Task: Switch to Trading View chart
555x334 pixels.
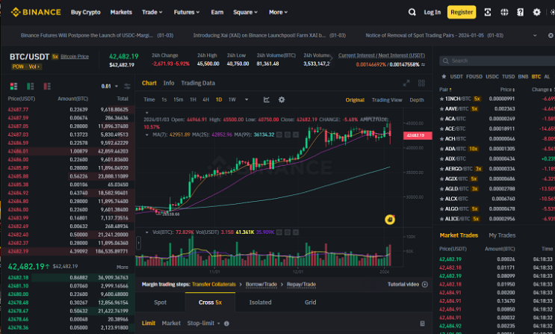Action: [x=386, y=100]
